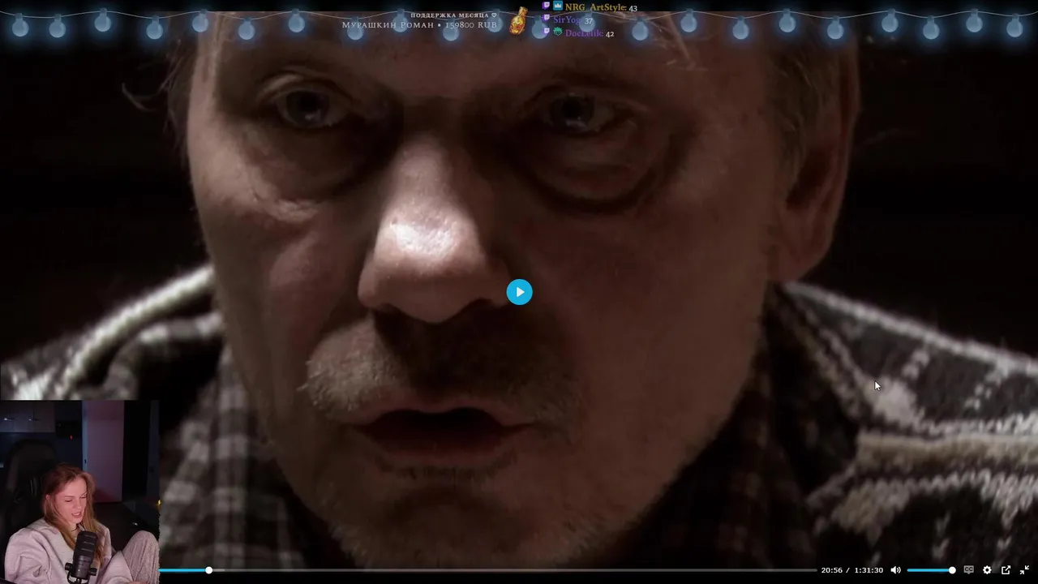Click the streamer webcam overlay thumbnail

click(x=79, y=492)
